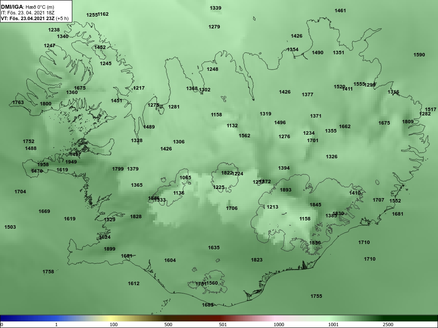Click the VT Fös. 23.04.2021 23Z line

(35, 18)
